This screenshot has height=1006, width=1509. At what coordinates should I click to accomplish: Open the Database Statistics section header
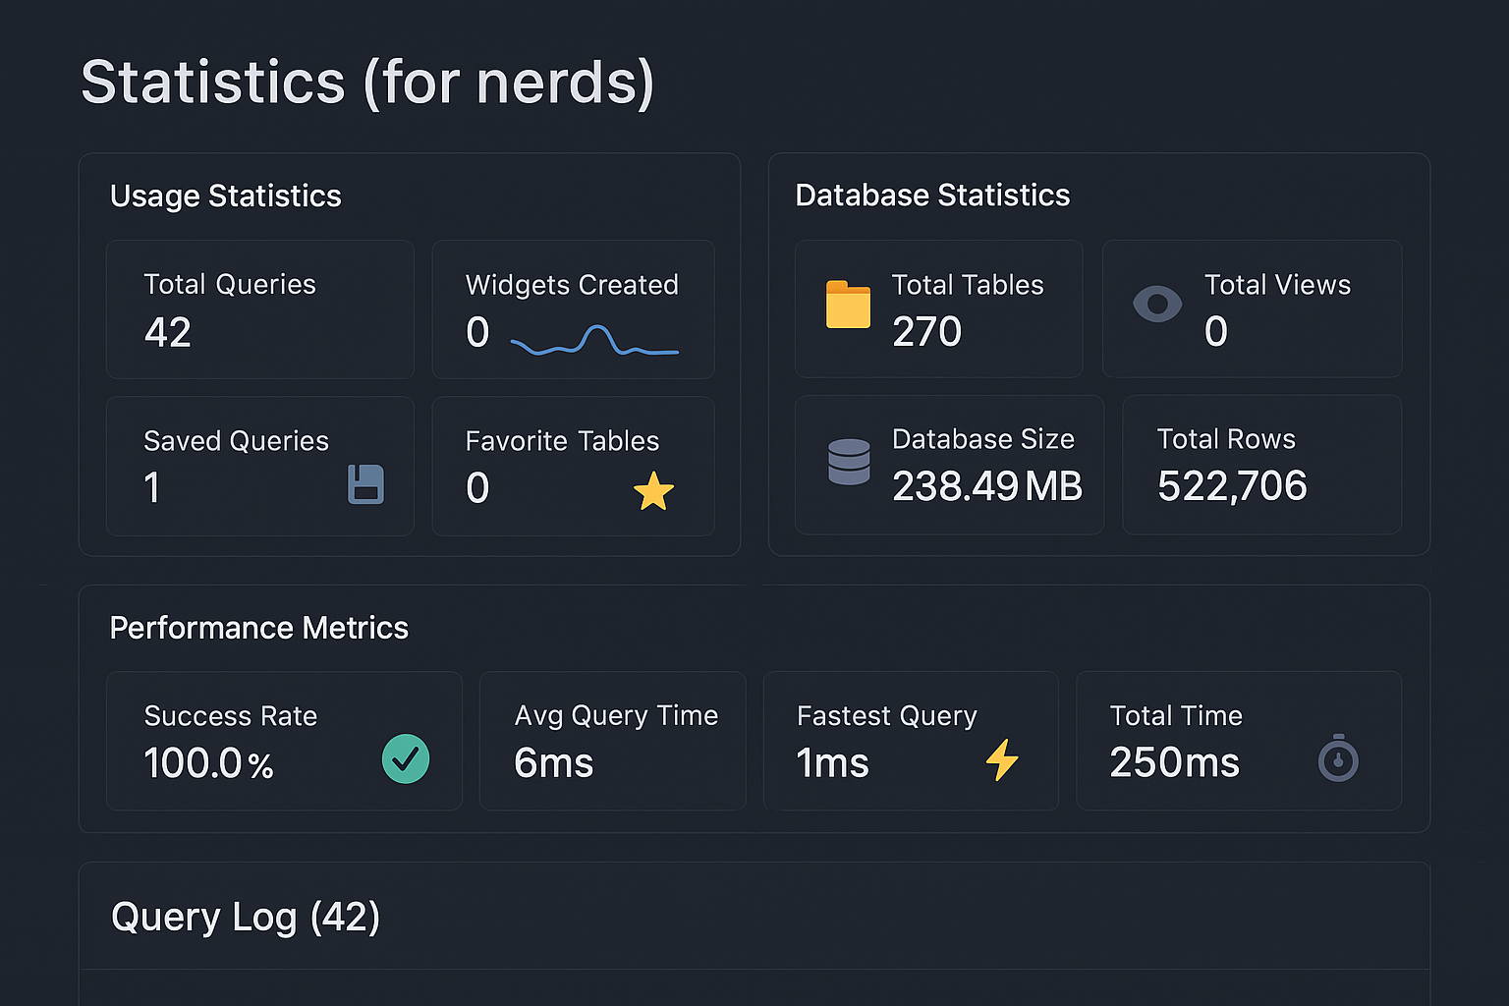coord(931,195)
